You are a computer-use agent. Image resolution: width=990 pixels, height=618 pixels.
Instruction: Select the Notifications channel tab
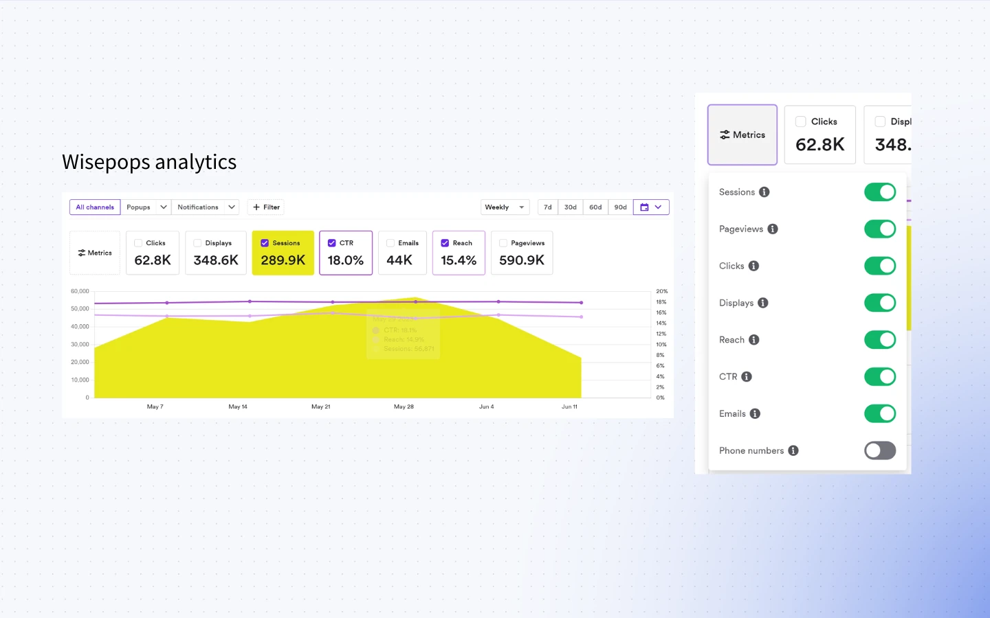pos(198,207)
